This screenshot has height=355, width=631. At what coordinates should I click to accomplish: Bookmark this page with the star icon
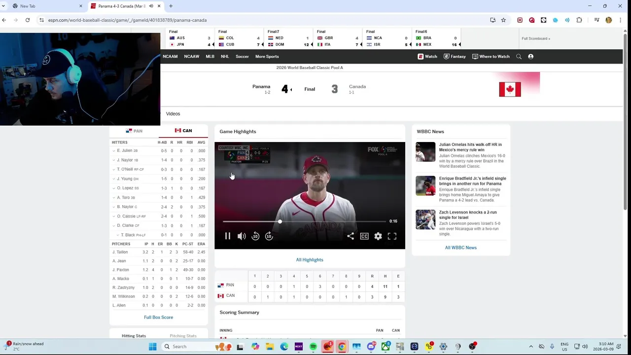[x=503, y=20]
